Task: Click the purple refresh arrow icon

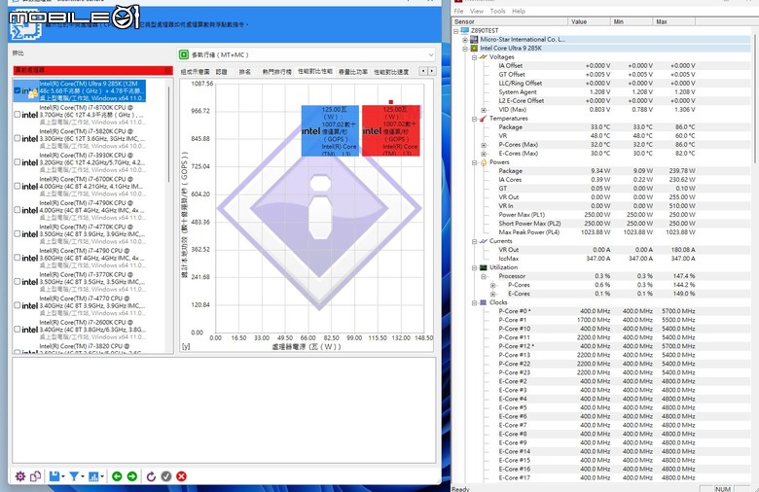Action: tap(151, 476)
